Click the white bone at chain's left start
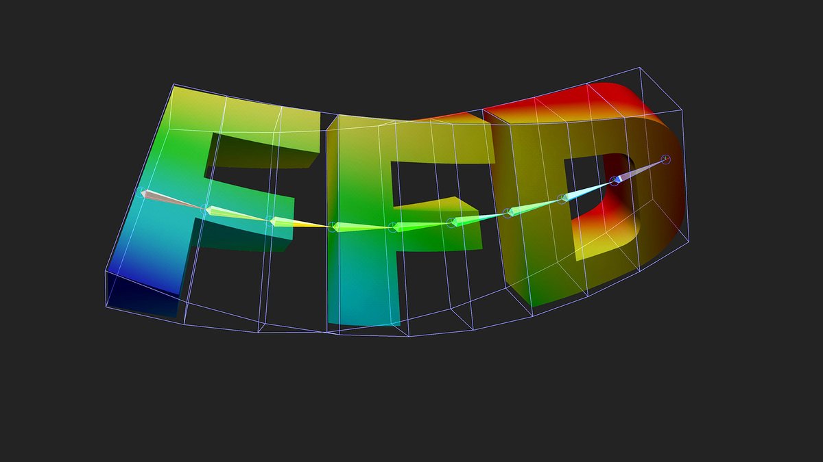The image size is (823, 462). (x=174, y=199)
